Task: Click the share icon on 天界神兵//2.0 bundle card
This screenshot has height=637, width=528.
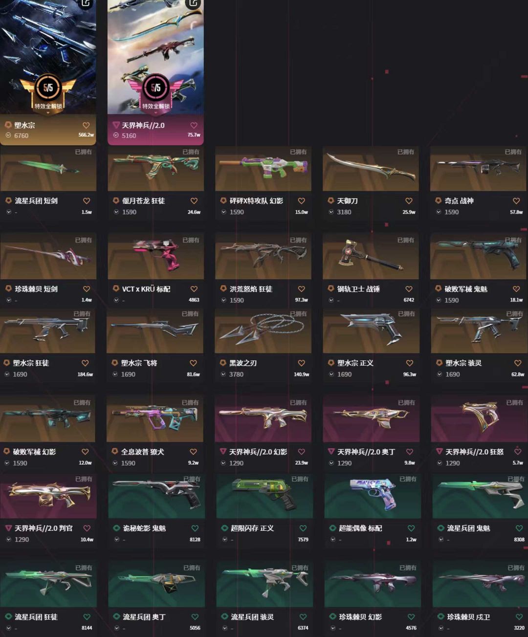Action: (194, 3)
